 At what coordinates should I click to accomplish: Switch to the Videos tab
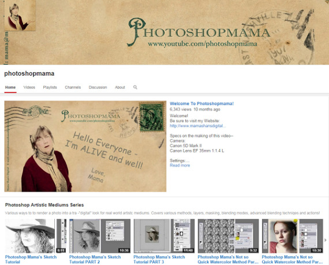[x=29, y=87]
